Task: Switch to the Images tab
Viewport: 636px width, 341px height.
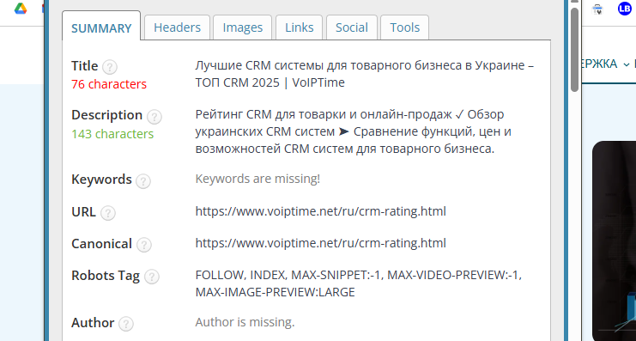Action: (243, 27)
